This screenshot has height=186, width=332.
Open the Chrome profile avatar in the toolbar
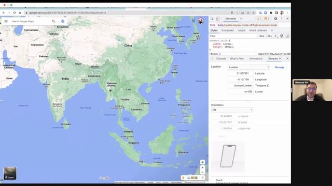coord(282,13)
